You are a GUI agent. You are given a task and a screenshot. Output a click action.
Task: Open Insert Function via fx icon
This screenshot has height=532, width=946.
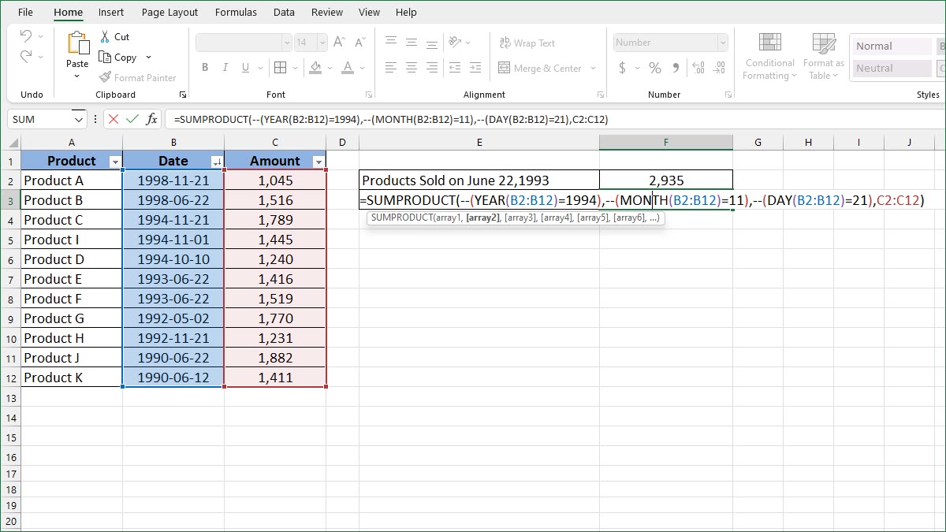click(x=151, y=119)
